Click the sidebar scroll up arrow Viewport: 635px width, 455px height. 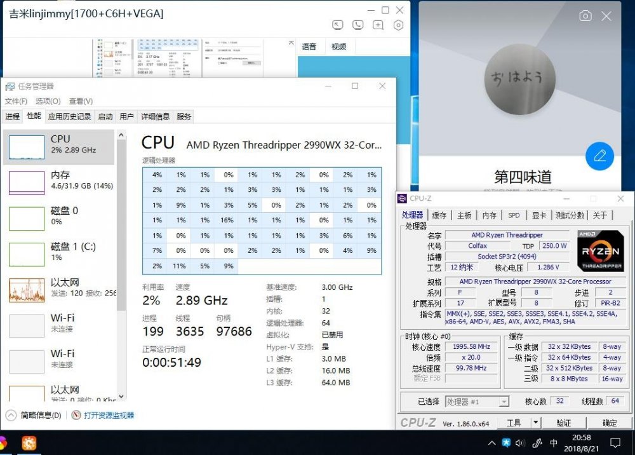pos(121,135)
